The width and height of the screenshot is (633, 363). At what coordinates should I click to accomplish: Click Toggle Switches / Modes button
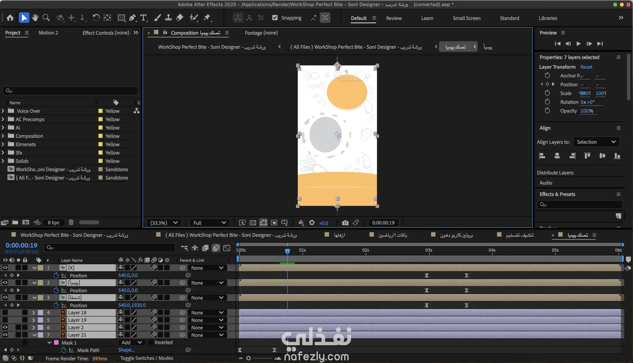pos(146,358)
